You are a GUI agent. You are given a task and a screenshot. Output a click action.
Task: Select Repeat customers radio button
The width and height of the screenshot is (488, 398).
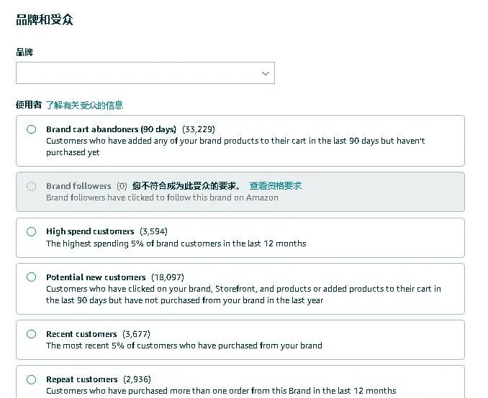tap(31, 379)
